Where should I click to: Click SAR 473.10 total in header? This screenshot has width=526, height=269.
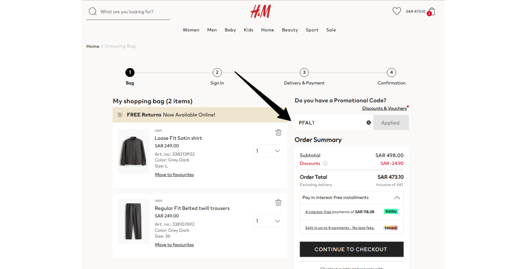[416, 12]
